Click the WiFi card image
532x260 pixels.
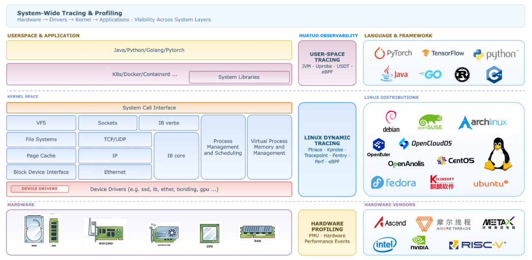105,232
